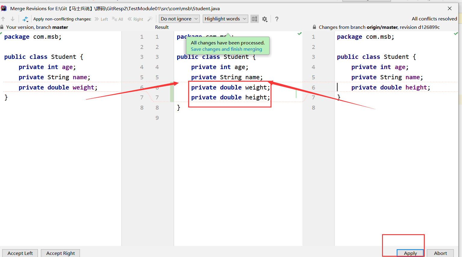
Task: Open the 'Do not ignore' dropdown
Action: coord(179,19)
